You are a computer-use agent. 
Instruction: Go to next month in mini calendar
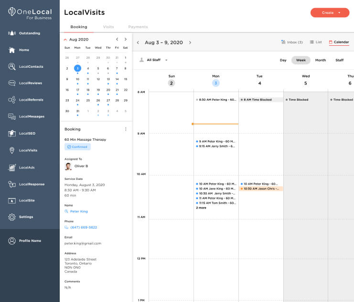click(126, 39)
